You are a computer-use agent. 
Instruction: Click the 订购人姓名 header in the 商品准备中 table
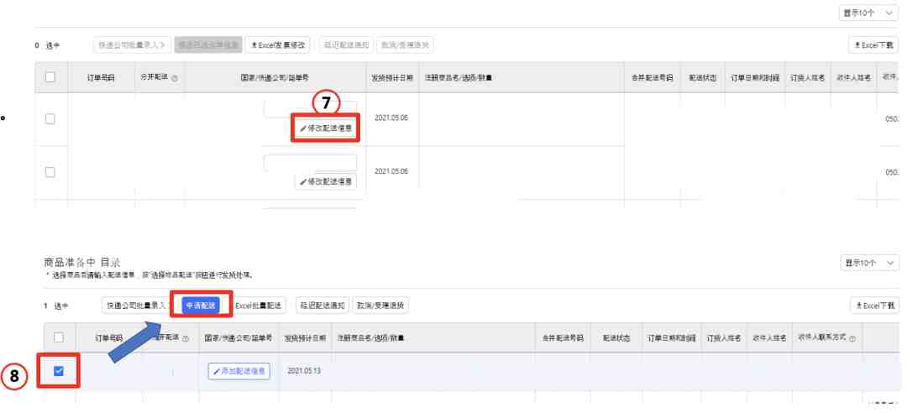click(724, 337)
